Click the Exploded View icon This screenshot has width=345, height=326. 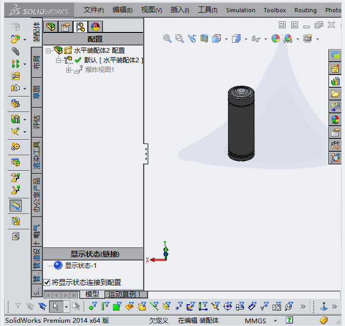point(15,178)
